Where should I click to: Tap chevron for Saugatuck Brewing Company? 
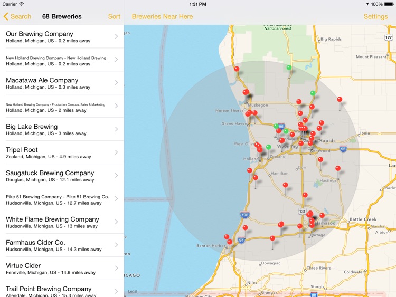tap(117, 176)
